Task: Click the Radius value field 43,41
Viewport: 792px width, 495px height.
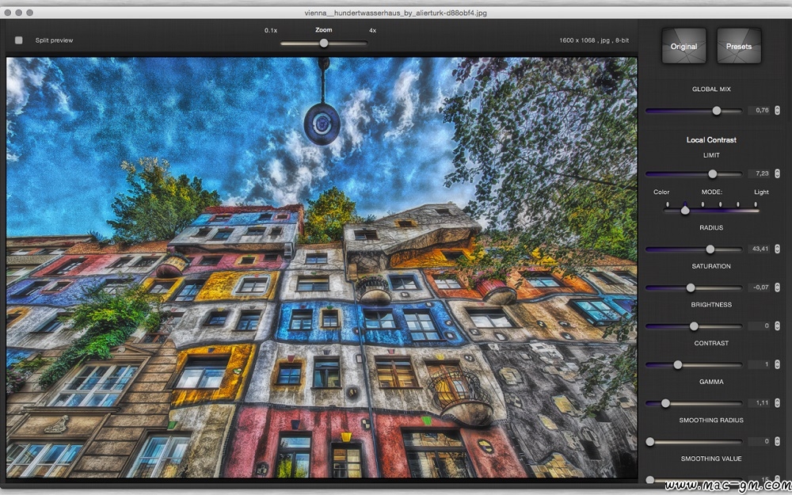Action: point(759,249)
